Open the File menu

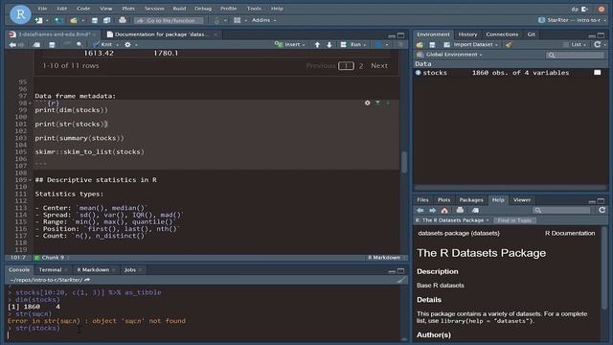(x=42, y=9)
